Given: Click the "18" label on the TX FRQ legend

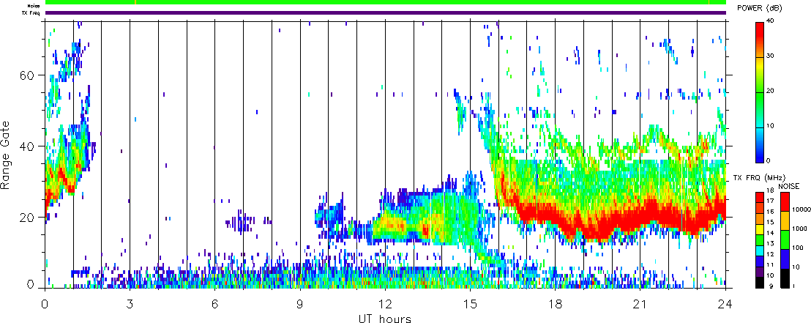Looking at the screenshot, I should [770, 190].
